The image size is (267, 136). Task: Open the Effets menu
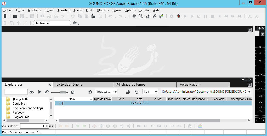90,10
